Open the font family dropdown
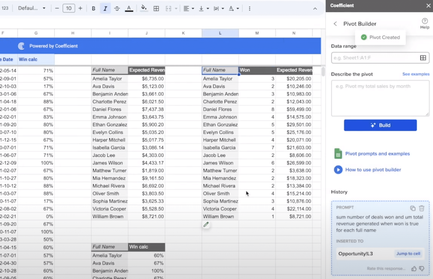The height and width of the screenshot is (279, 433). tap(32, 8)
